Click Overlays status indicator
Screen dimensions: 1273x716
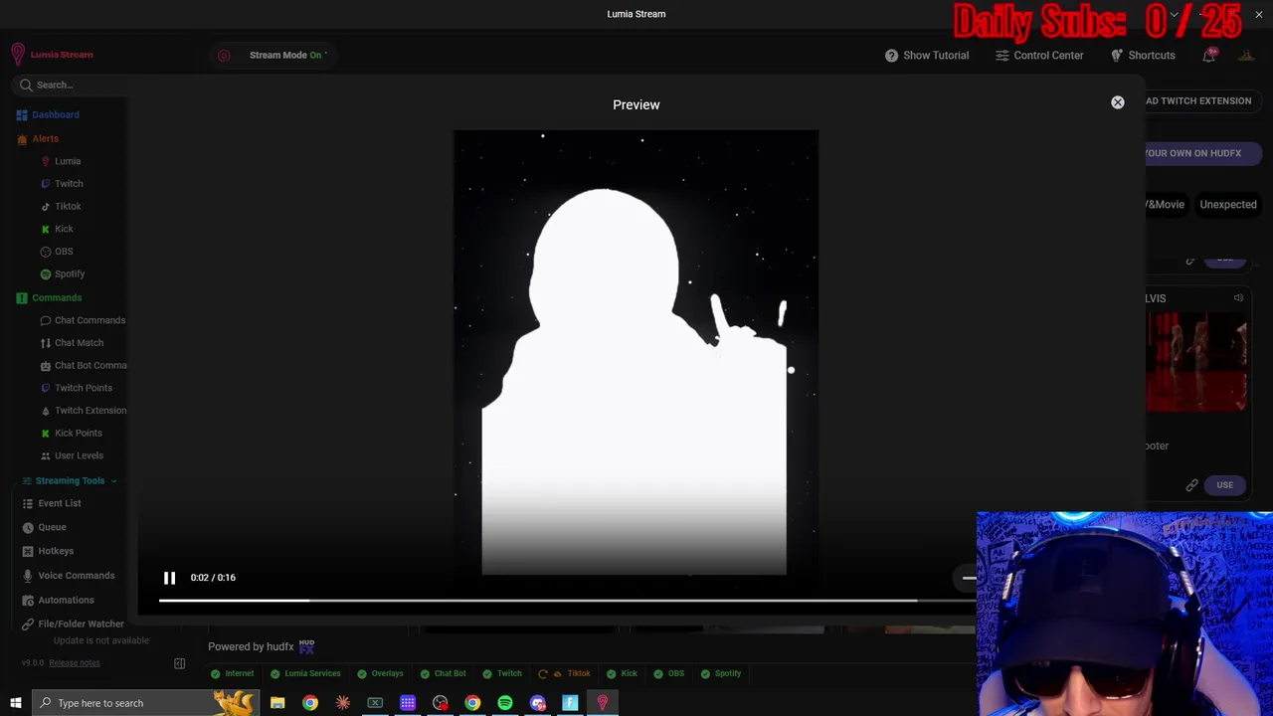click(380, 674)
